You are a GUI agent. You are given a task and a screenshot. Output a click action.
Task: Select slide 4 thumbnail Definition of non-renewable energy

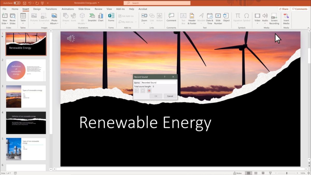click(26, 123)
